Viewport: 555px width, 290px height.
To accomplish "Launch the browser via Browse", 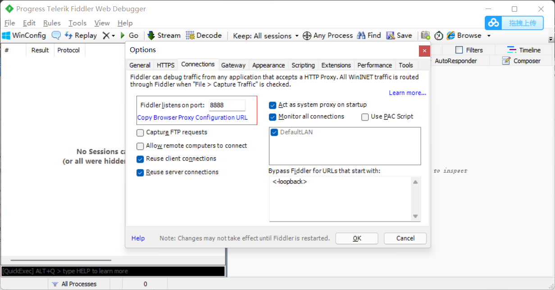I will (464, 36).
